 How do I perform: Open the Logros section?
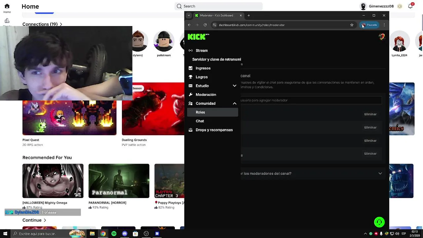[202, 77]
